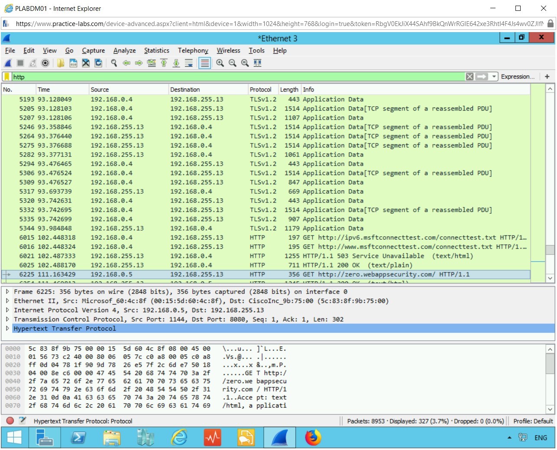Click the packet list scrollbar thumb
The image size is (557, 450).
coord(550,250)
